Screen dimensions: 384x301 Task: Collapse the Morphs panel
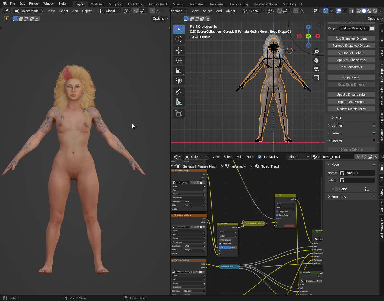point(336,141)
